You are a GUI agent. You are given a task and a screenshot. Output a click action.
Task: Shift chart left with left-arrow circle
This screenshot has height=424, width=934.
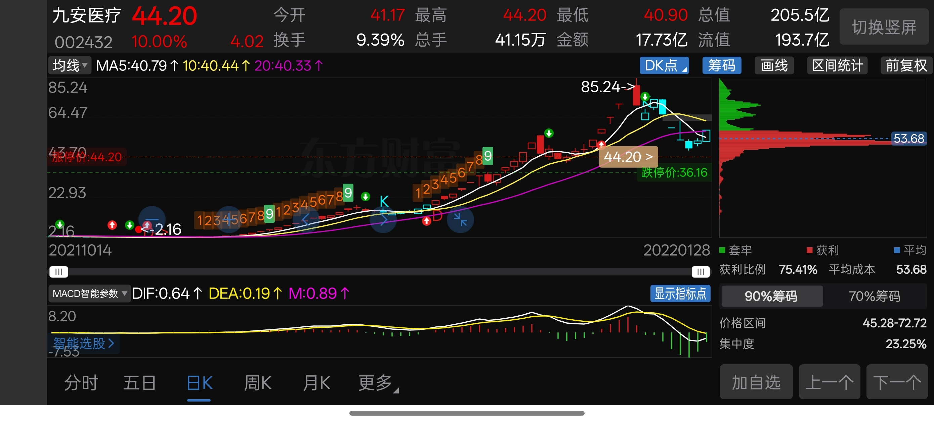coord(306,219)
